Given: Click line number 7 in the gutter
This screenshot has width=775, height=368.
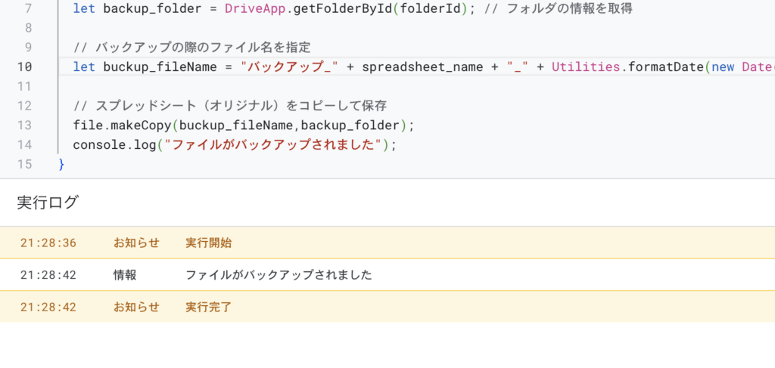Looking at the screenshot, I should 28,9.
